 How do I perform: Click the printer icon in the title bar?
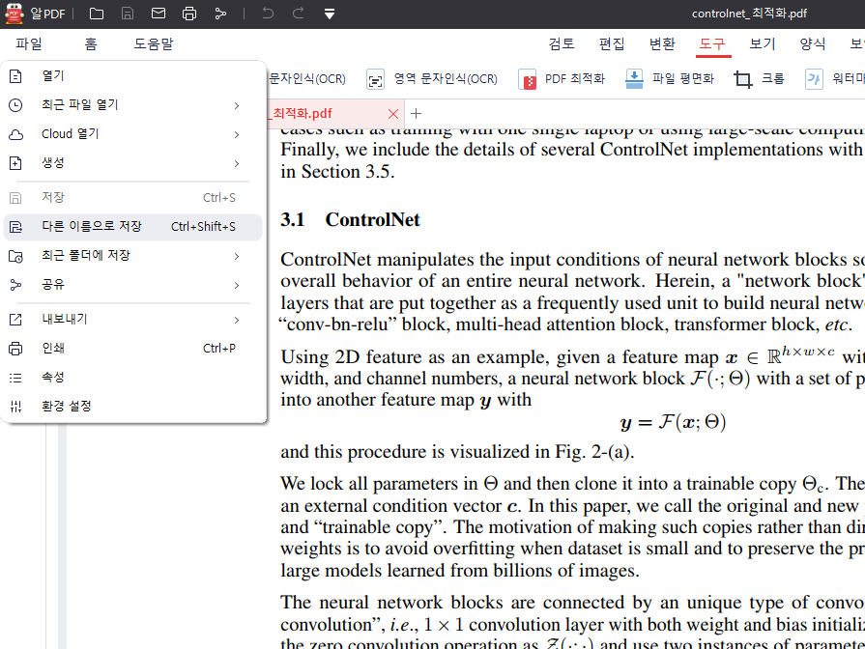(x=189, y=14)
